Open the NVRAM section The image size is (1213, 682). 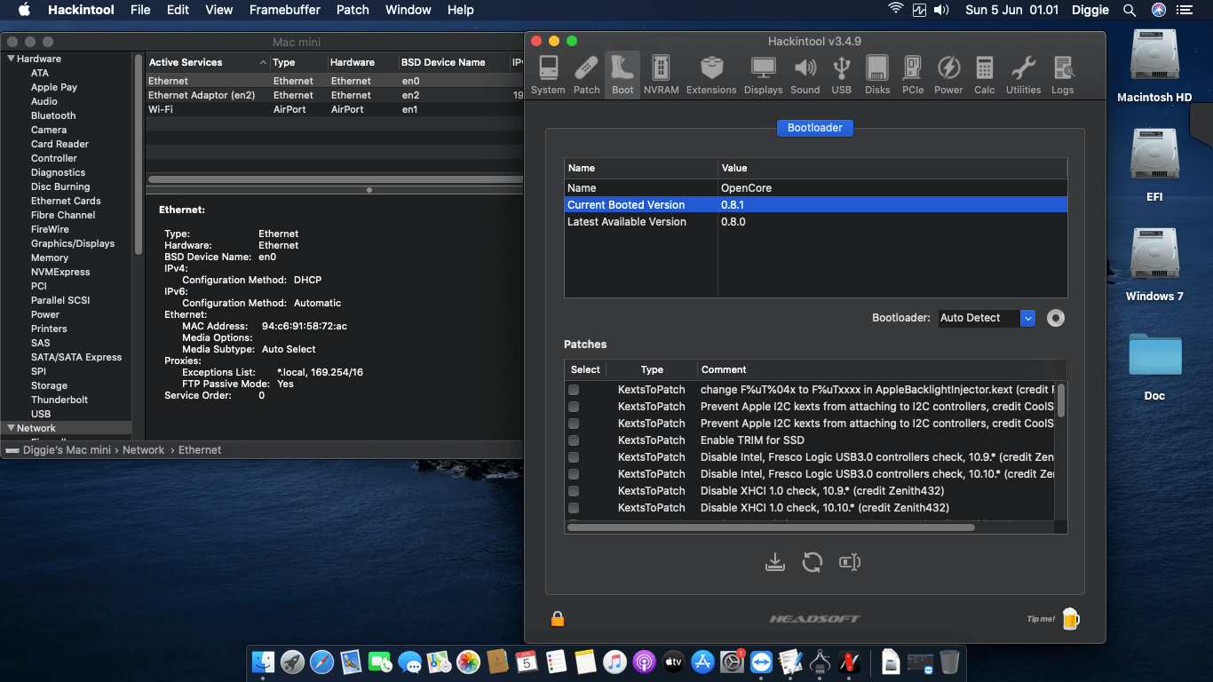pyautogui.click(x=661, y=74)
